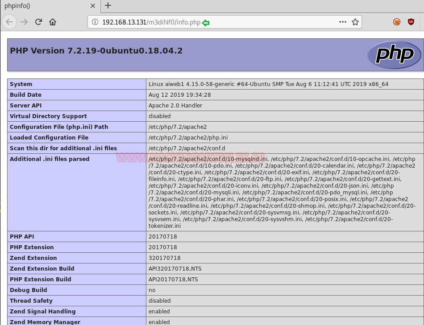Viewport: 424px width, 325px height.
Task: Open the orange blocked-content extension icon
Action: pos(397,22)
